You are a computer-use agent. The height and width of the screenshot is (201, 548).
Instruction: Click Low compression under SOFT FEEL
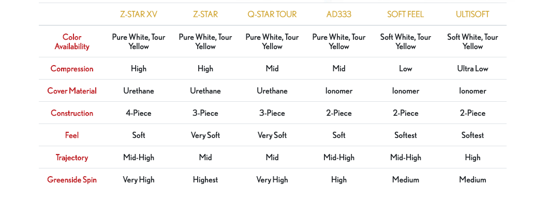(405, 68)
